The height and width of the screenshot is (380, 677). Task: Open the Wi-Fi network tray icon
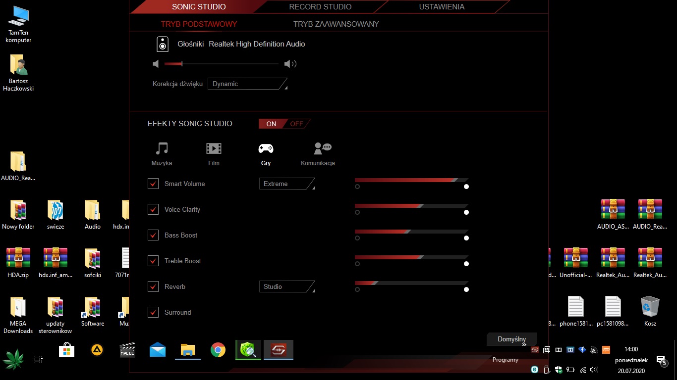[x=583, y=370]
